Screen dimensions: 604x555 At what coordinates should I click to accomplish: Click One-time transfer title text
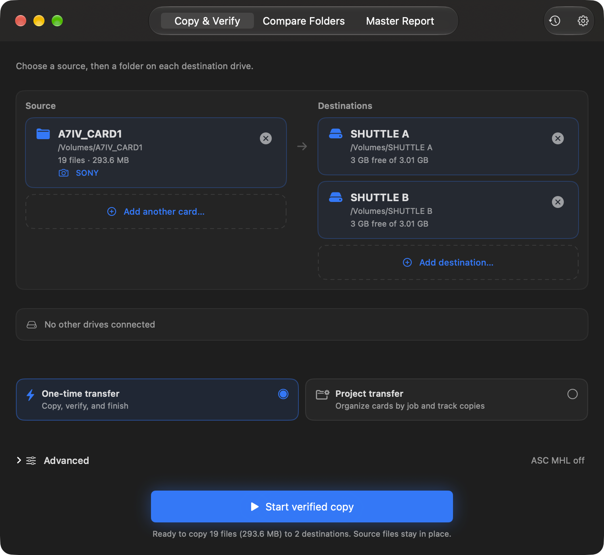click(x=81, y=394)
